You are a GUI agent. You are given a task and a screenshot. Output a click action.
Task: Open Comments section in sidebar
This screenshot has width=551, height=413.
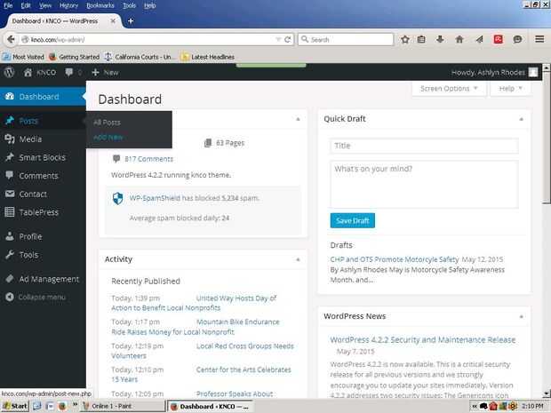(38, 176)
